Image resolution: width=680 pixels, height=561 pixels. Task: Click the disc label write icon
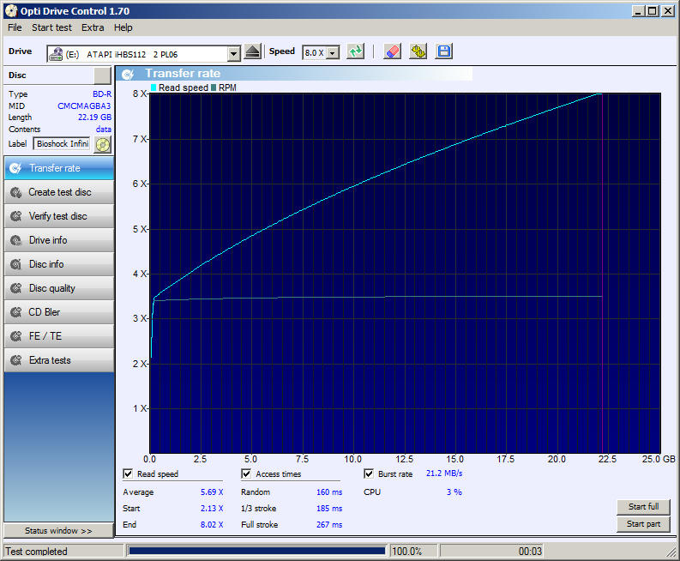(x=103, y=144)
